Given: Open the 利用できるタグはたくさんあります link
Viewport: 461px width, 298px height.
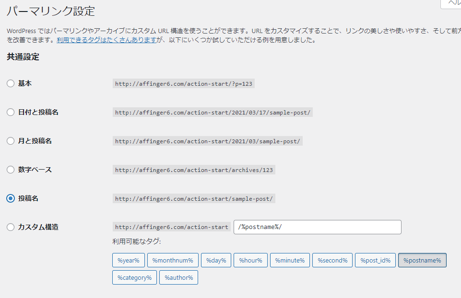Looking at the screenshot, I should coord(106,40).
